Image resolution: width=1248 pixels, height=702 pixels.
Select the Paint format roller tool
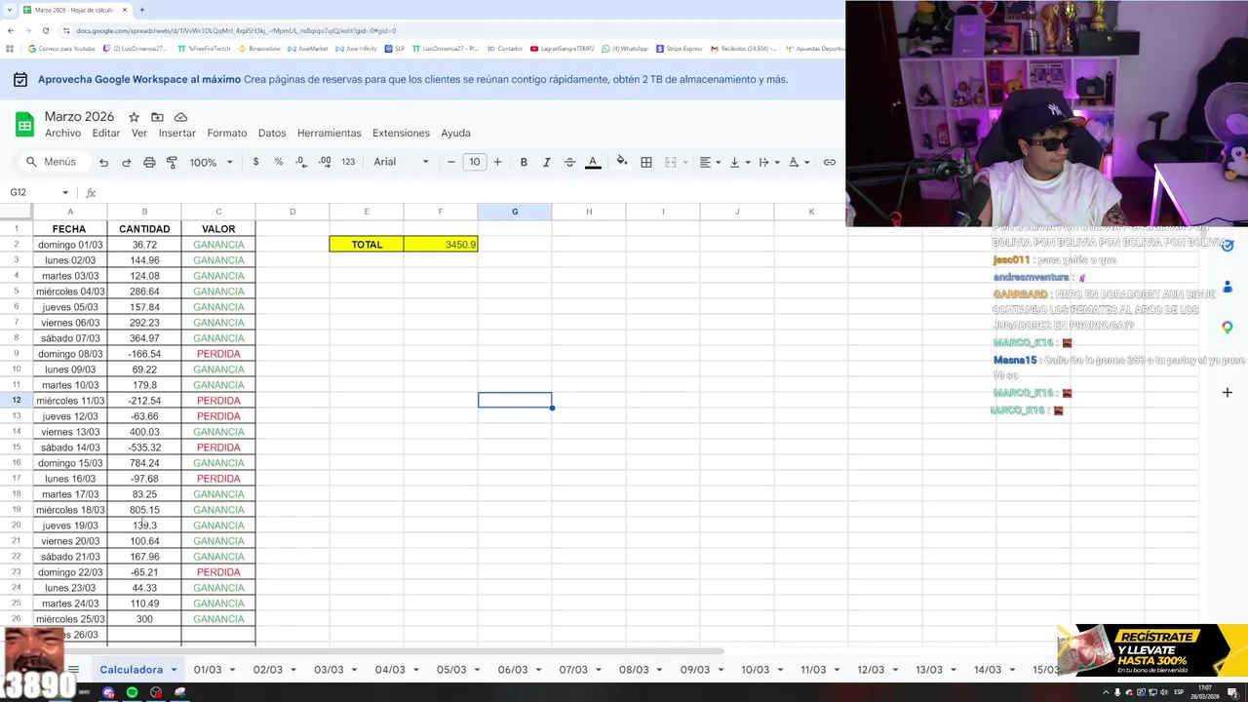[x=172, y=162]
